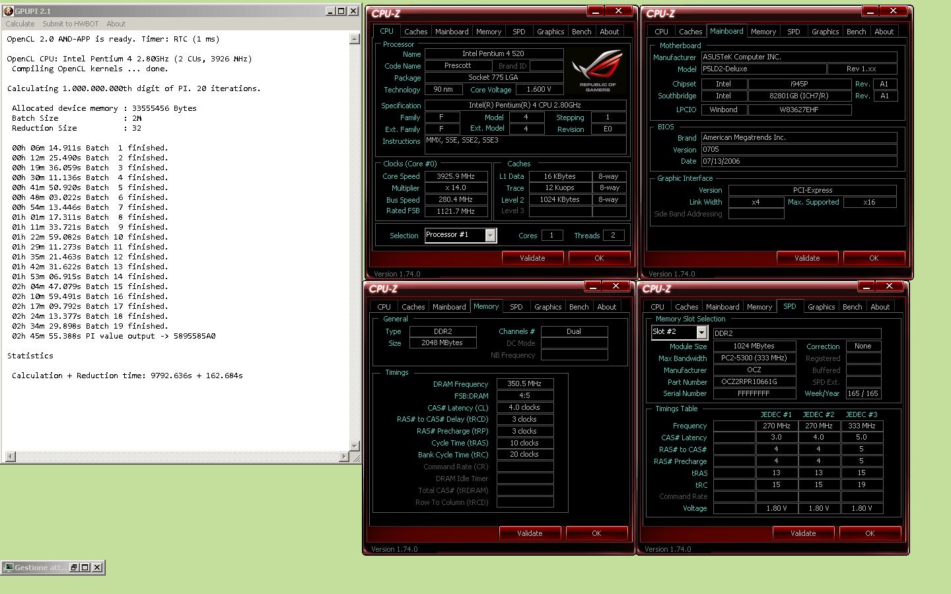This screenshot has height=594, width=951.
Task: Switch to Bench tab in Mainboard window
Action: (x=856, y=32)
